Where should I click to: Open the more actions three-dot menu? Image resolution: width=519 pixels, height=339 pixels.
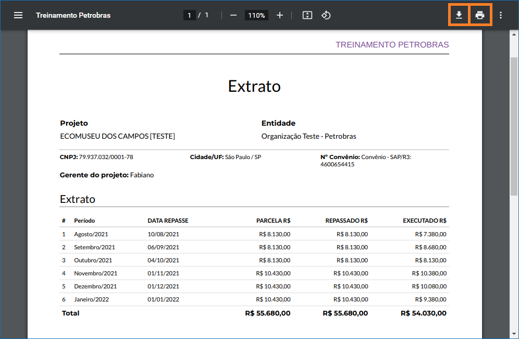point(501,15)
